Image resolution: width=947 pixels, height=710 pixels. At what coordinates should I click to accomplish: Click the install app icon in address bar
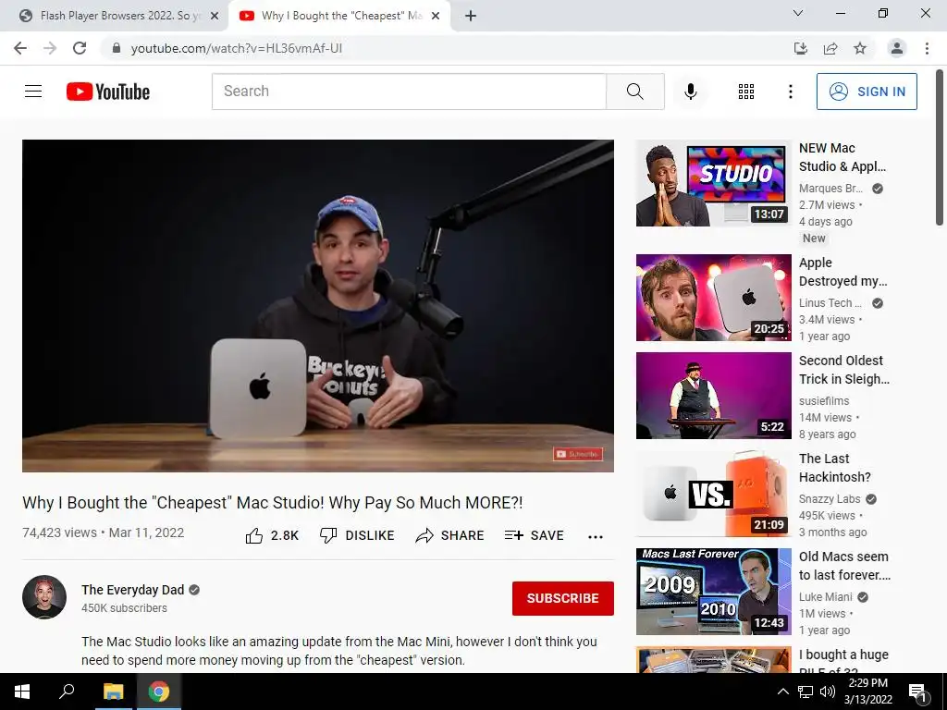[x=801, y=48]
